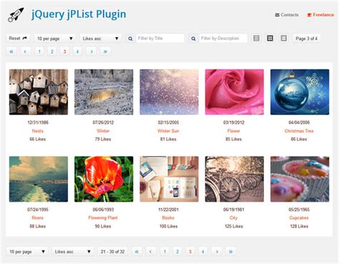This screenshot has height=264, width=339.
Task: Click the Christmas Tree title link
Action: (x=299, y=131)
